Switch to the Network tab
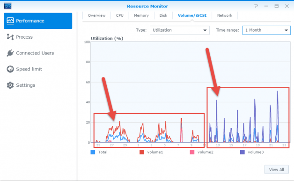294x181 pixels. point(225,15)
